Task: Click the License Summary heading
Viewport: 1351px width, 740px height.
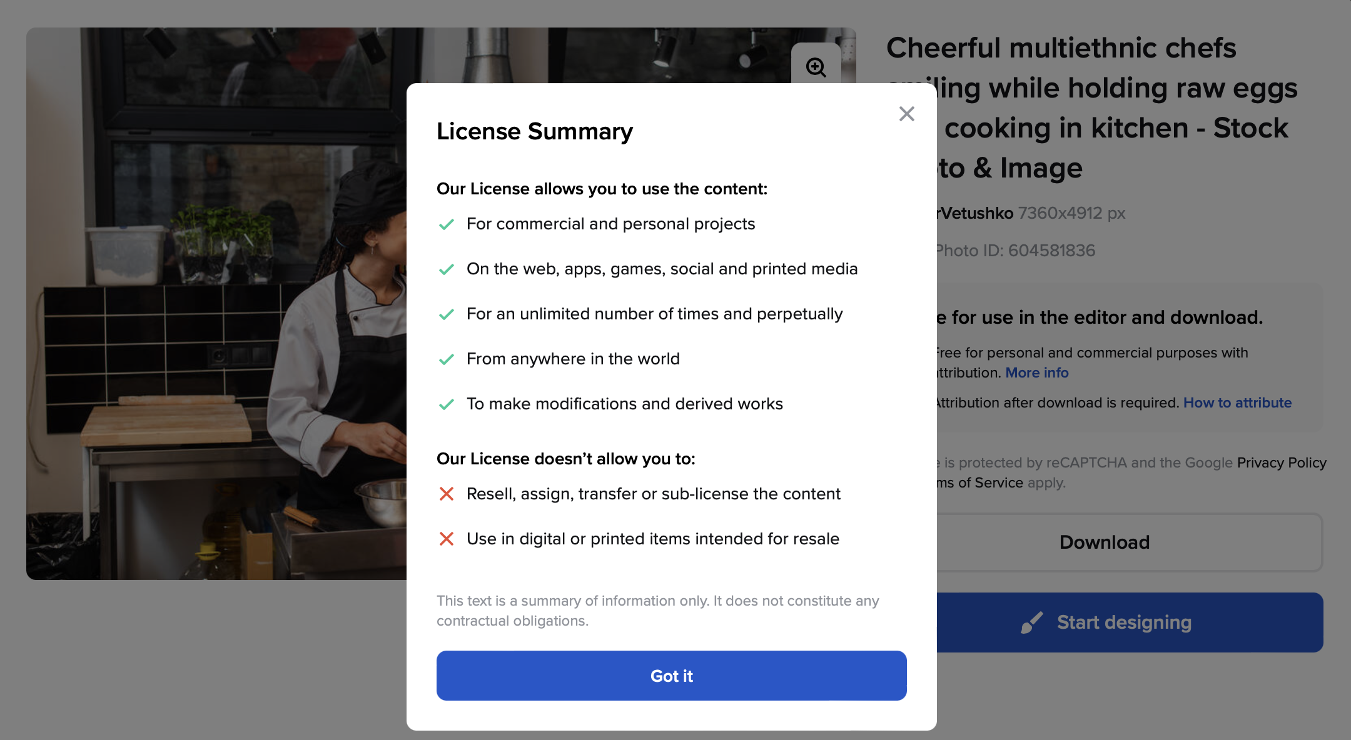Action: pos(534,131)
